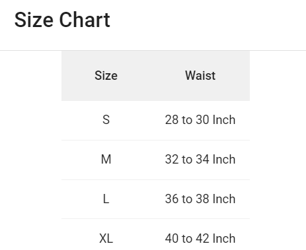
Task: Select the 40 to 42 Inch waist value
Action: [x=200, y=238]
